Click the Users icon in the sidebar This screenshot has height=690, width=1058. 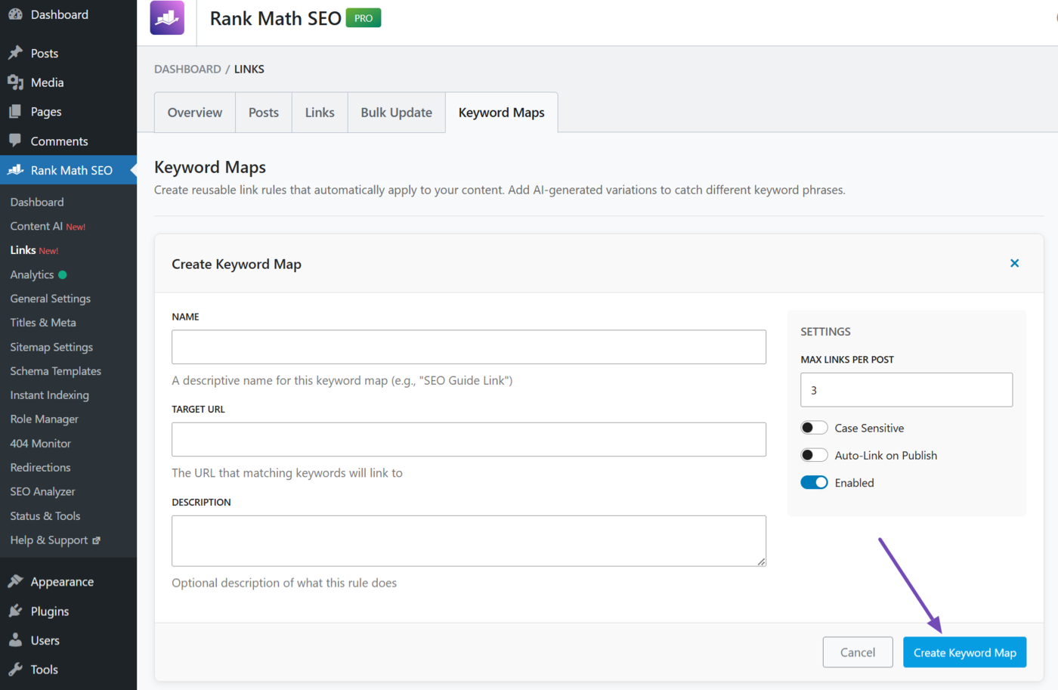pos(16,640)
